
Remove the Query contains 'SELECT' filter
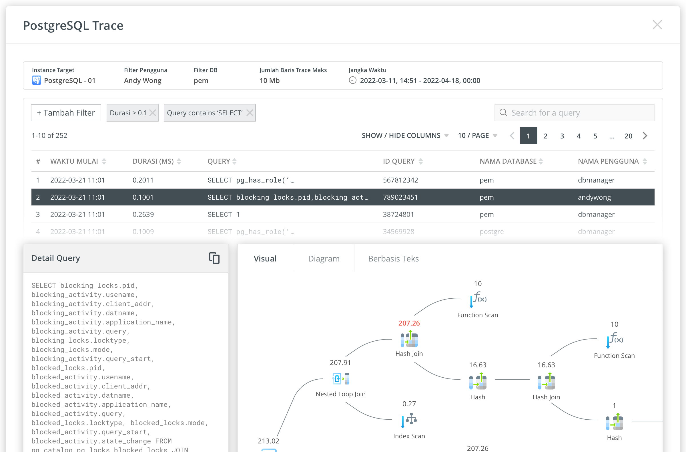(250, 113)
